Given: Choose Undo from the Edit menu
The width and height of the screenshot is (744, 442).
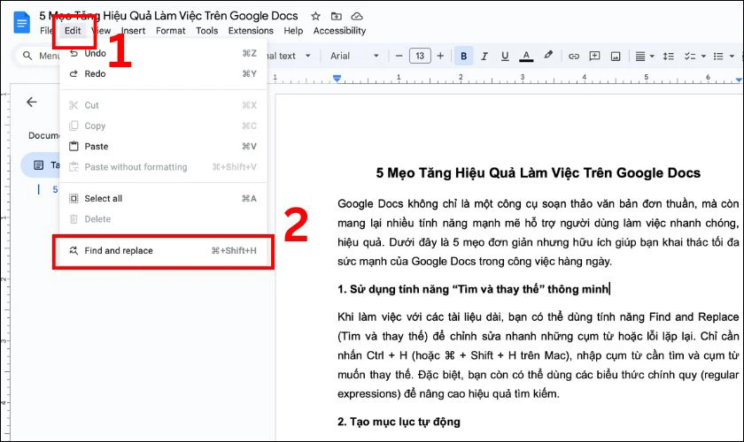Looking at the screenshot, I should 163,53.
